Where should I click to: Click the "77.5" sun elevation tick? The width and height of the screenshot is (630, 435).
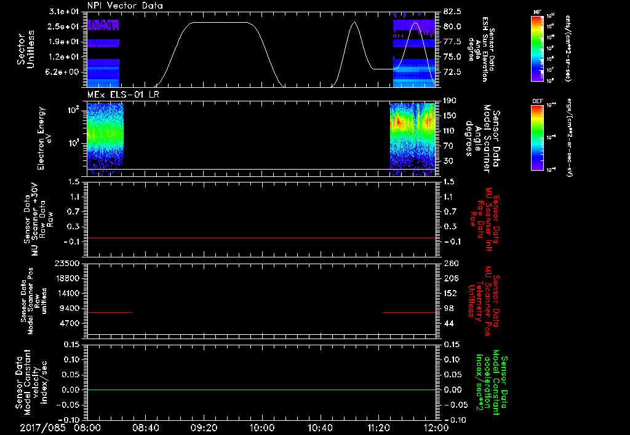(x=452, y=42)
